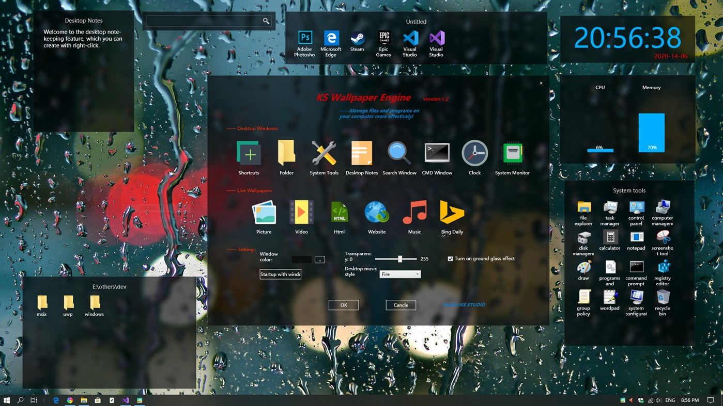
Task: Open the Desktop music style dropdown
Action: tap(400, 274)
